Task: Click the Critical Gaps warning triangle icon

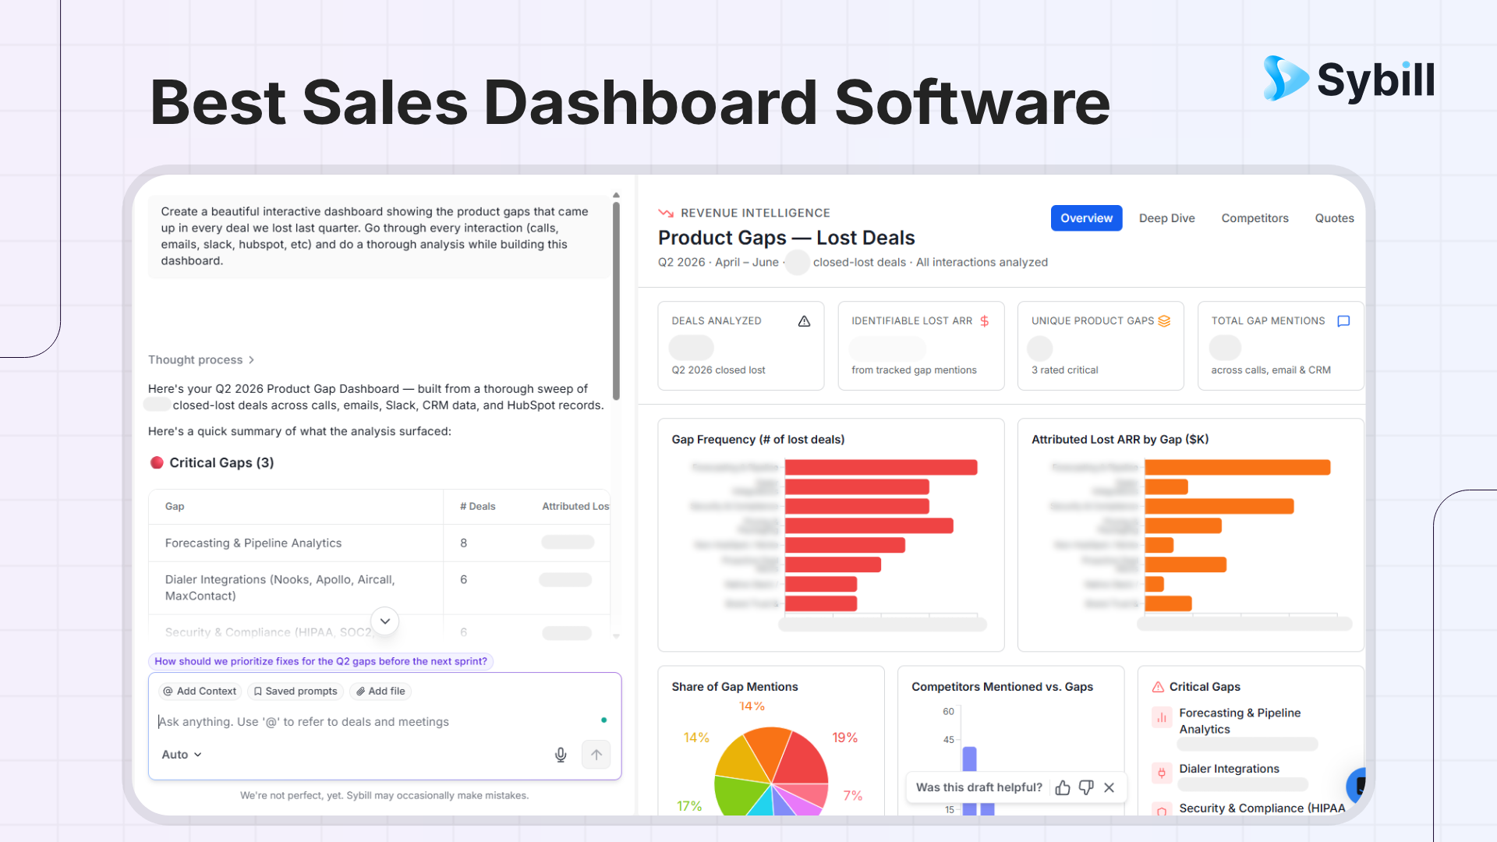Action: tap(1159, 687)
